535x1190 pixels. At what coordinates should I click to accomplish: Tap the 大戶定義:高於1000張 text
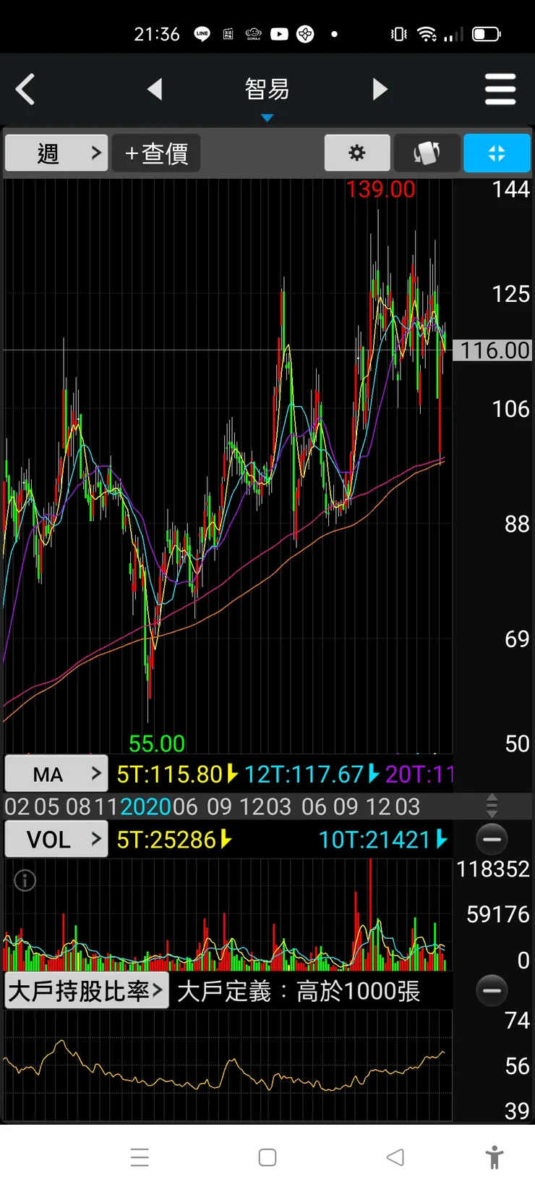(x=299, y=991)
